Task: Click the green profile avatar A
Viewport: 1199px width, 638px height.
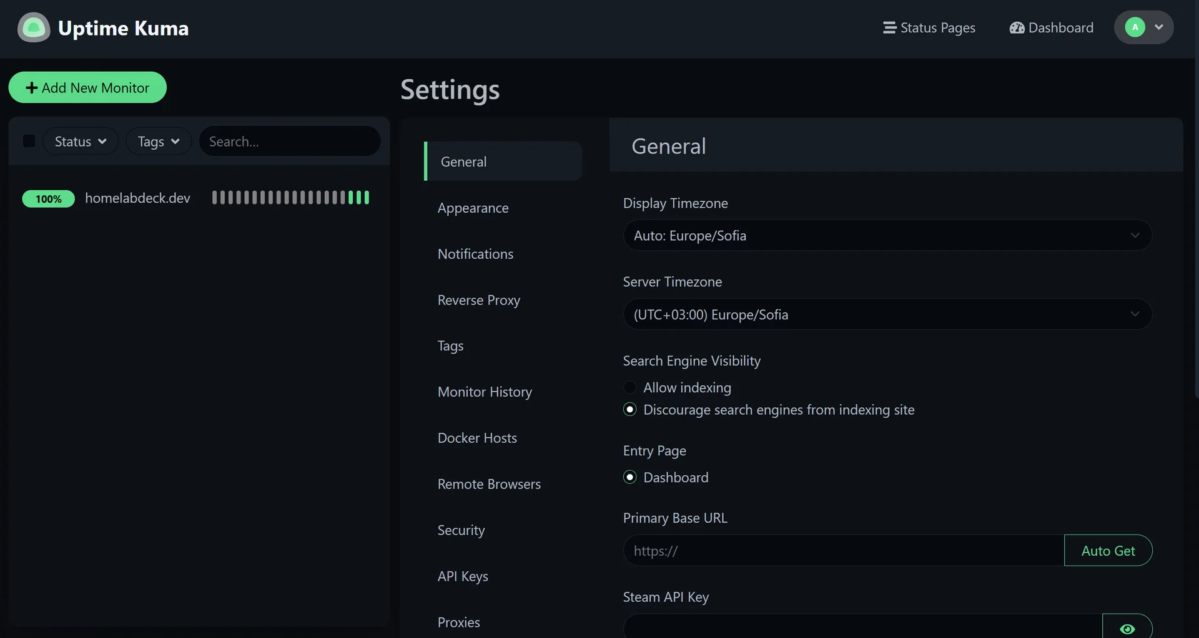Action: click(x=1135, y=27)
